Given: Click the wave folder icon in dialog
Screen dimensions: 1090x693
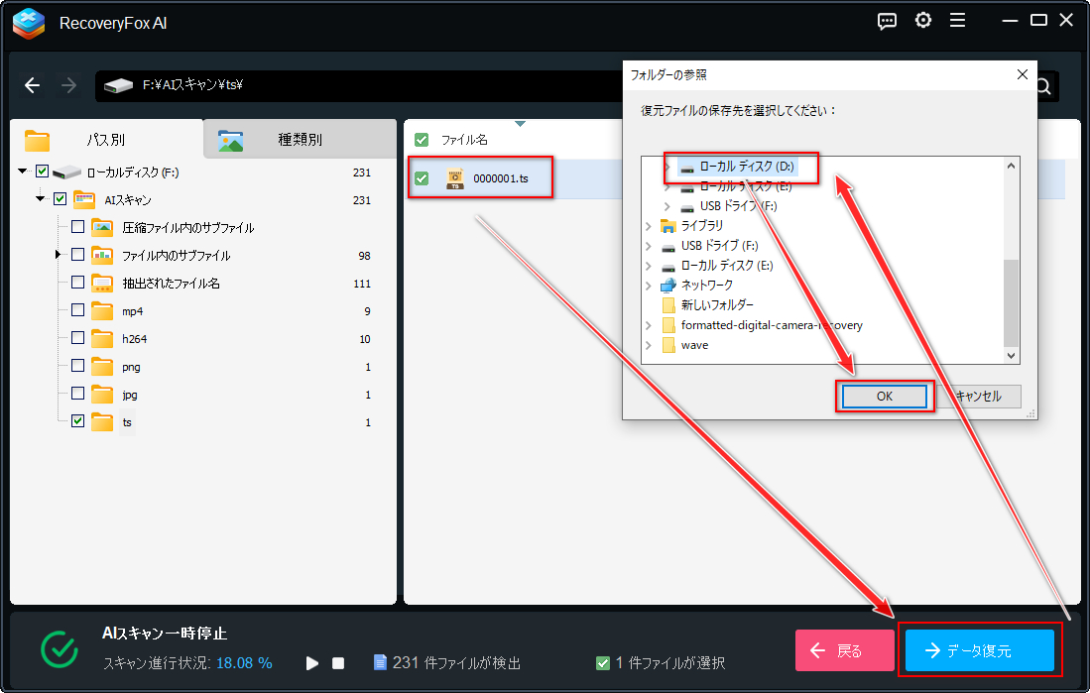Looking at the screenshot, I should pyautogui.click(x=668, y=345).
